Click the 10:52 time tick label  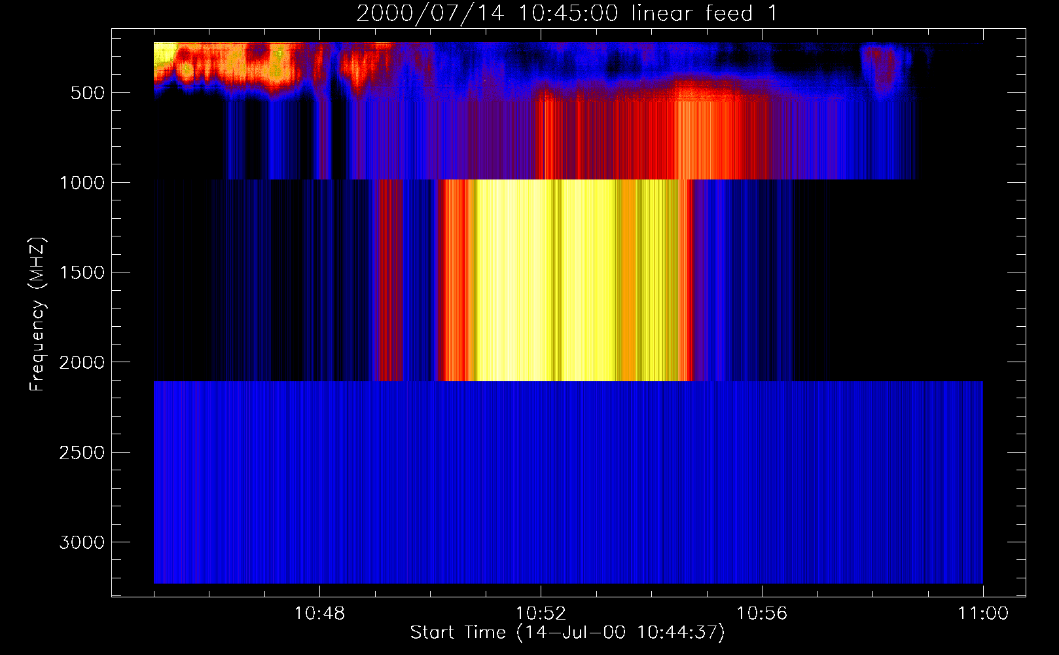coord(541,614)
